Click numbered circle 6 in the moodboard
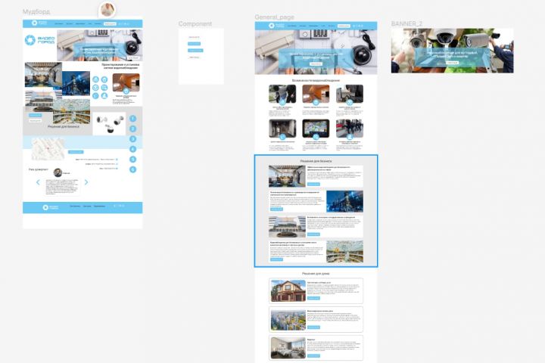This screenshot has width=545, height=363. coord(132,169)
